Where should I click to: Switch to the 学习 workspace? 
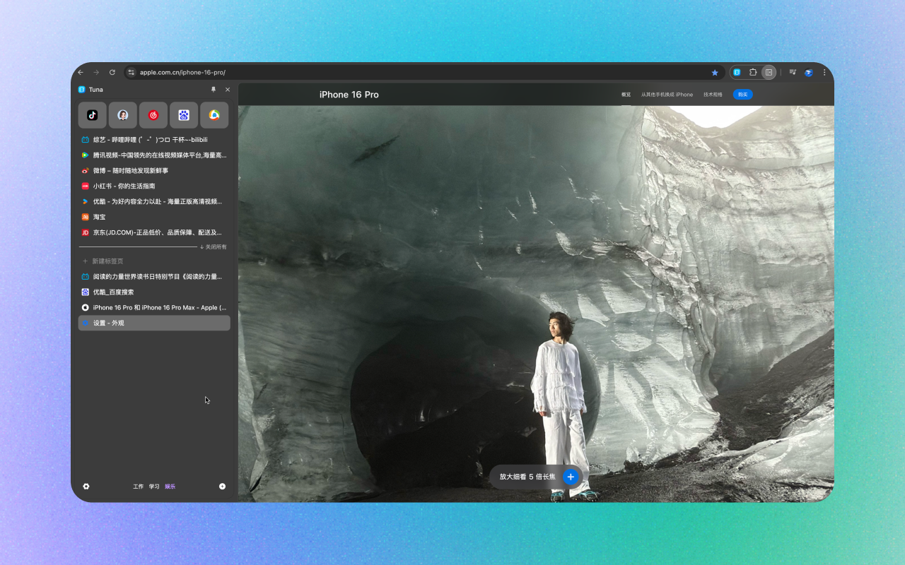tap(154, 487)
